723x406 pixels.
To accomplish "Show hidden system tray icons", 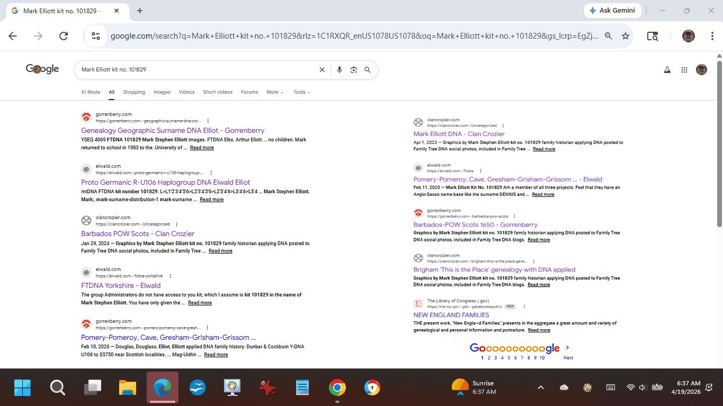I will 540,387.
